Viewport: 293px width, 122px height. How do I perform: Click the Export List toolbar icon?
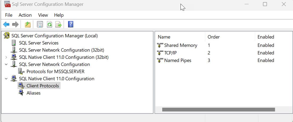click(x=58, y=25)
